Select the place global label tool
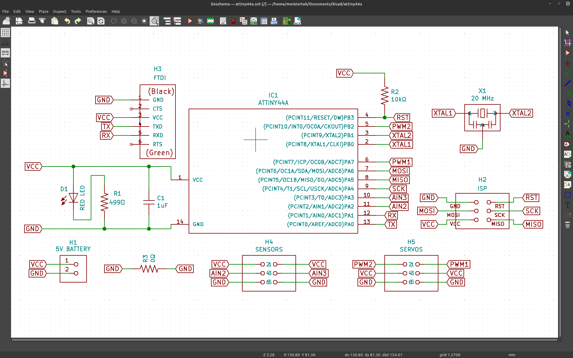573x358 pixels. click(567, 144)
